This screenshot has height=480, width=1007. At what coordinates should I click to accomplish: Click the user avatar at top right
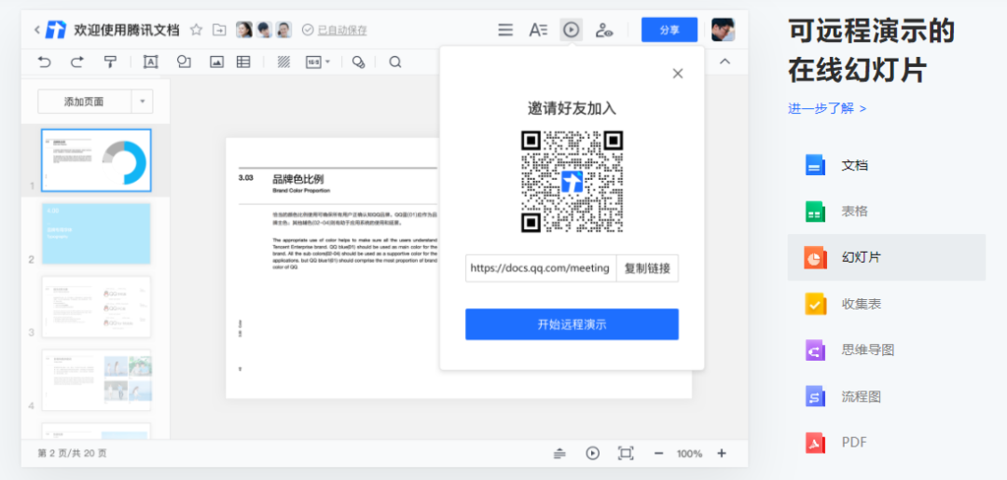[724, 30]
